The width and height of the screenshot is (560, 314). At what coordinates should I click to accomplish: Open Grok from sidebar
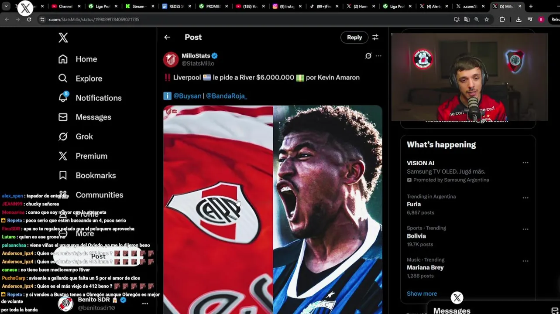click(x=76, y=137)
